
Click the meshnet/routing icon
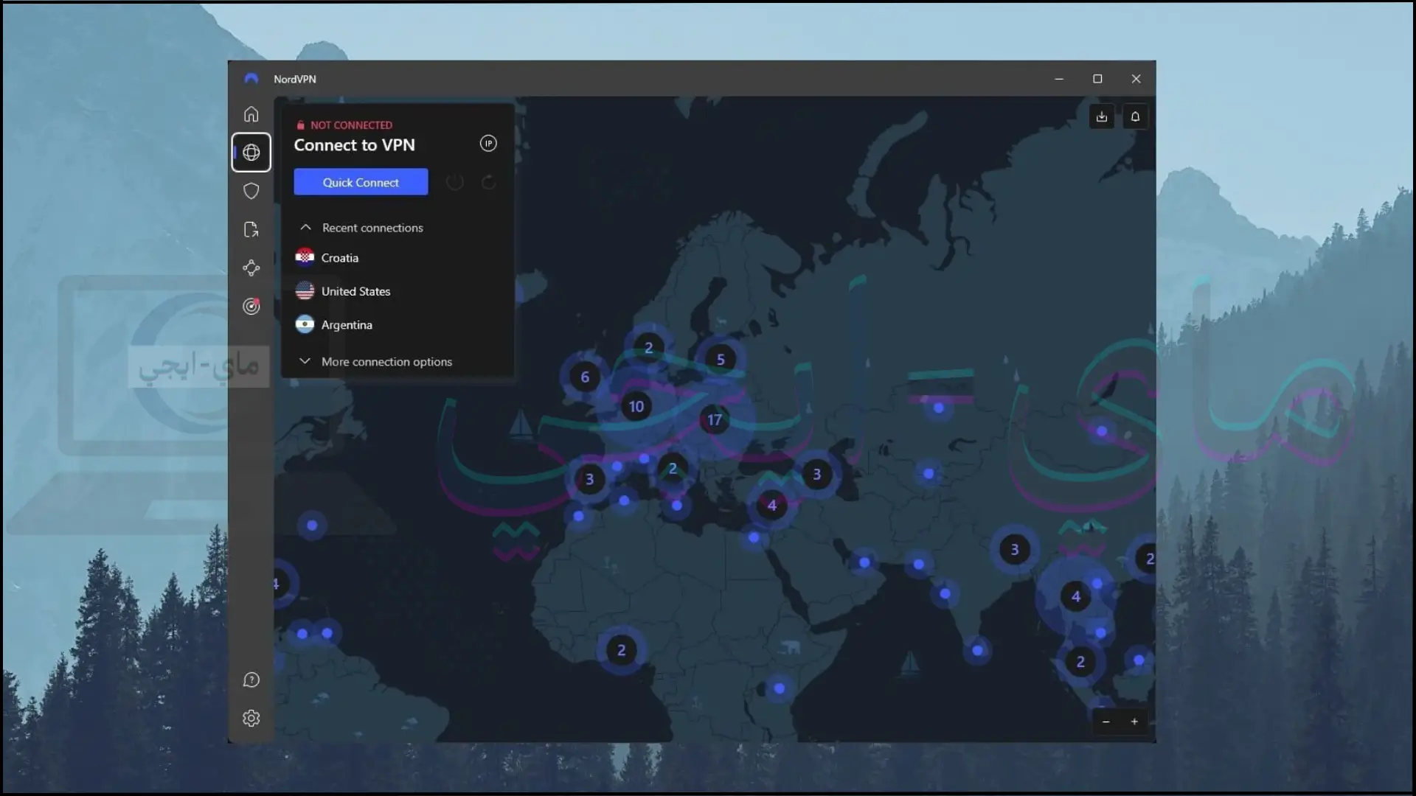tap(251, 268)
